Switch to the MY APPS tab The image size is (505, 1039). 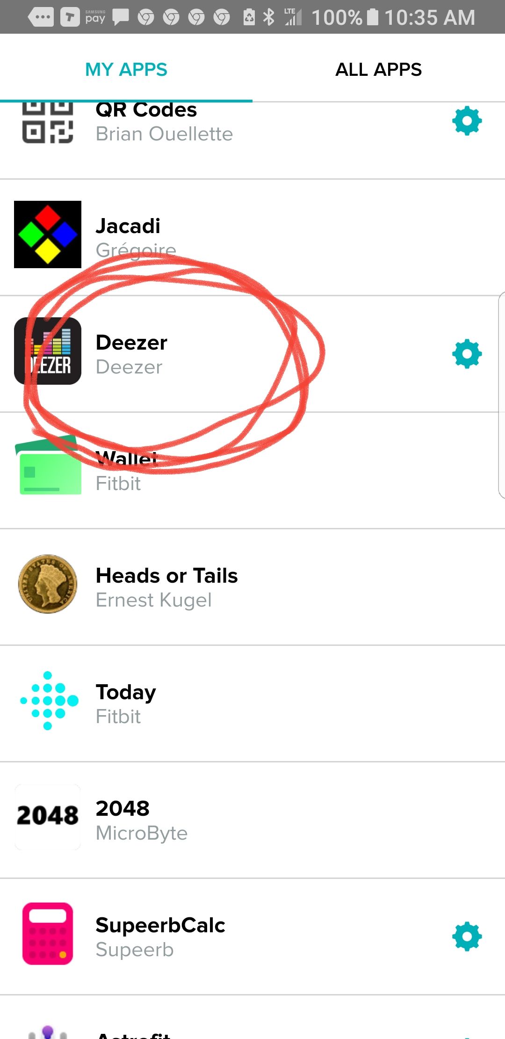tap(126, 69)
